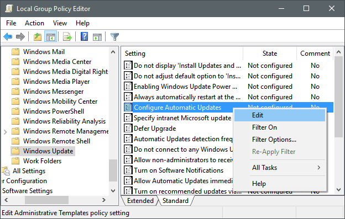Screen dimensions: 345x219
Task: Select the Windows Update tree folder
Action: point(48,151)
